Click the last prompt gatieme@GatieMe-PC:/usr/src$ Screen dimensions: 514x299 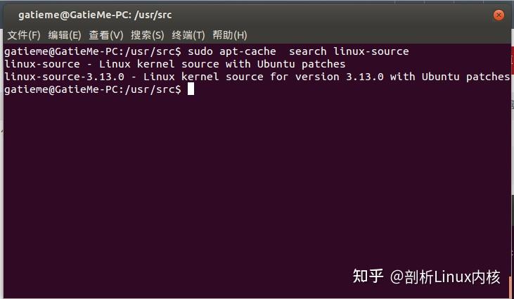[x=92, y=89]
